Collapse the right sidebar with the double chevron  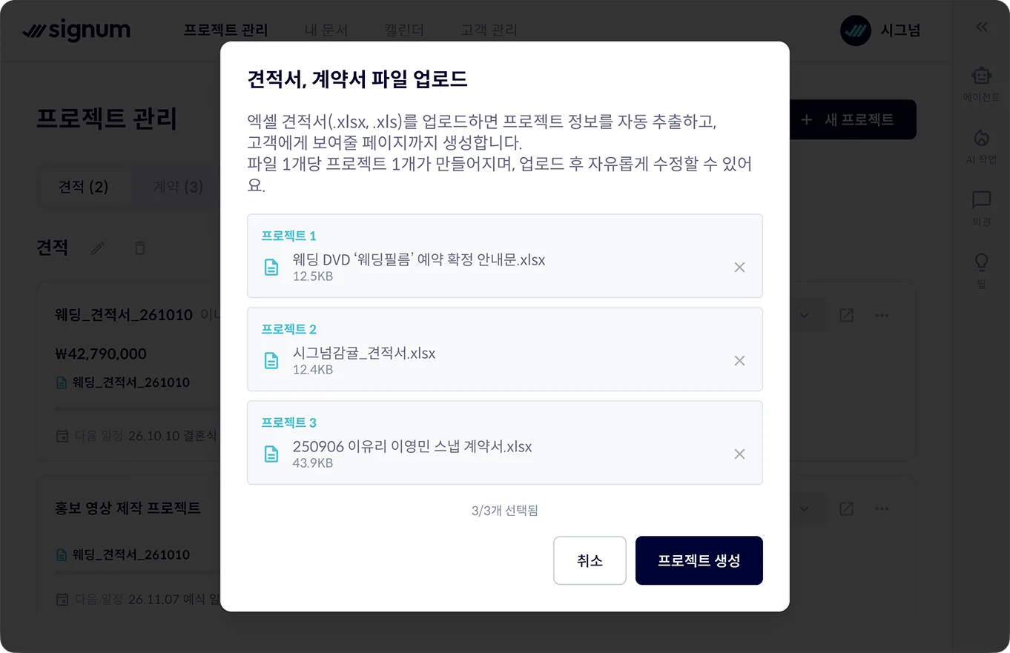(981, 27)
